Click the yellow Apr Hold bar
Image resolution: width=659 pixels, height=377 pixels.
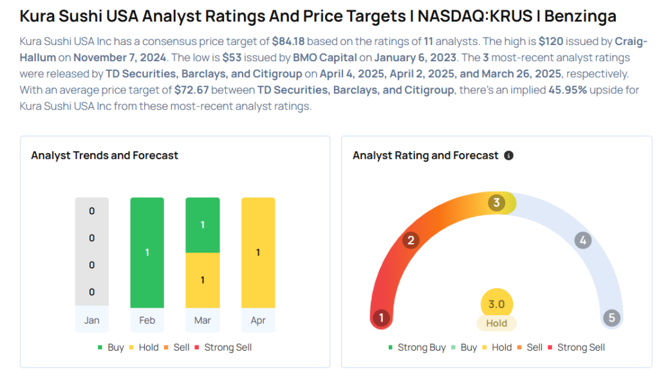coord(258,253)
